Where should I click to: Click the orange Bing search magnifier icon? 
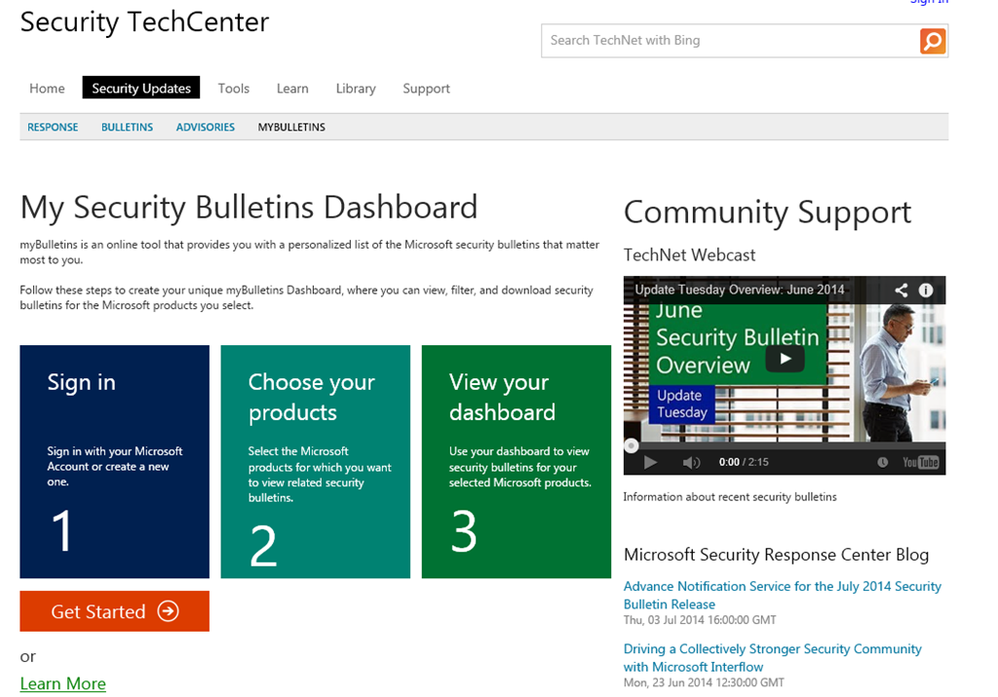(x=932, y=41)
